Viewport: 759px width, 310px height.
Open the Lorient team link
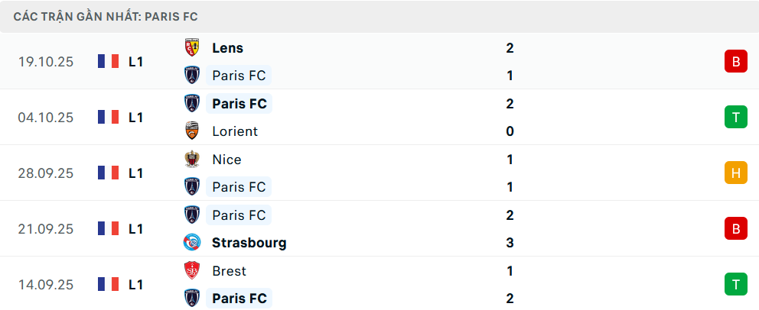235,131
